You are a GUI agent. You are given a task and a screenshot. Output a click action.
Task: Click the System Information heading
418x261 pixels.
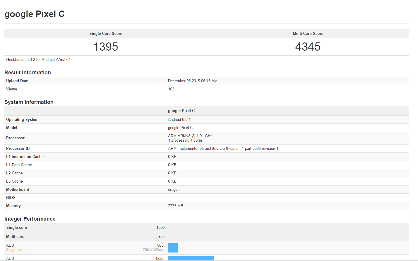click(x=29, y=102)
